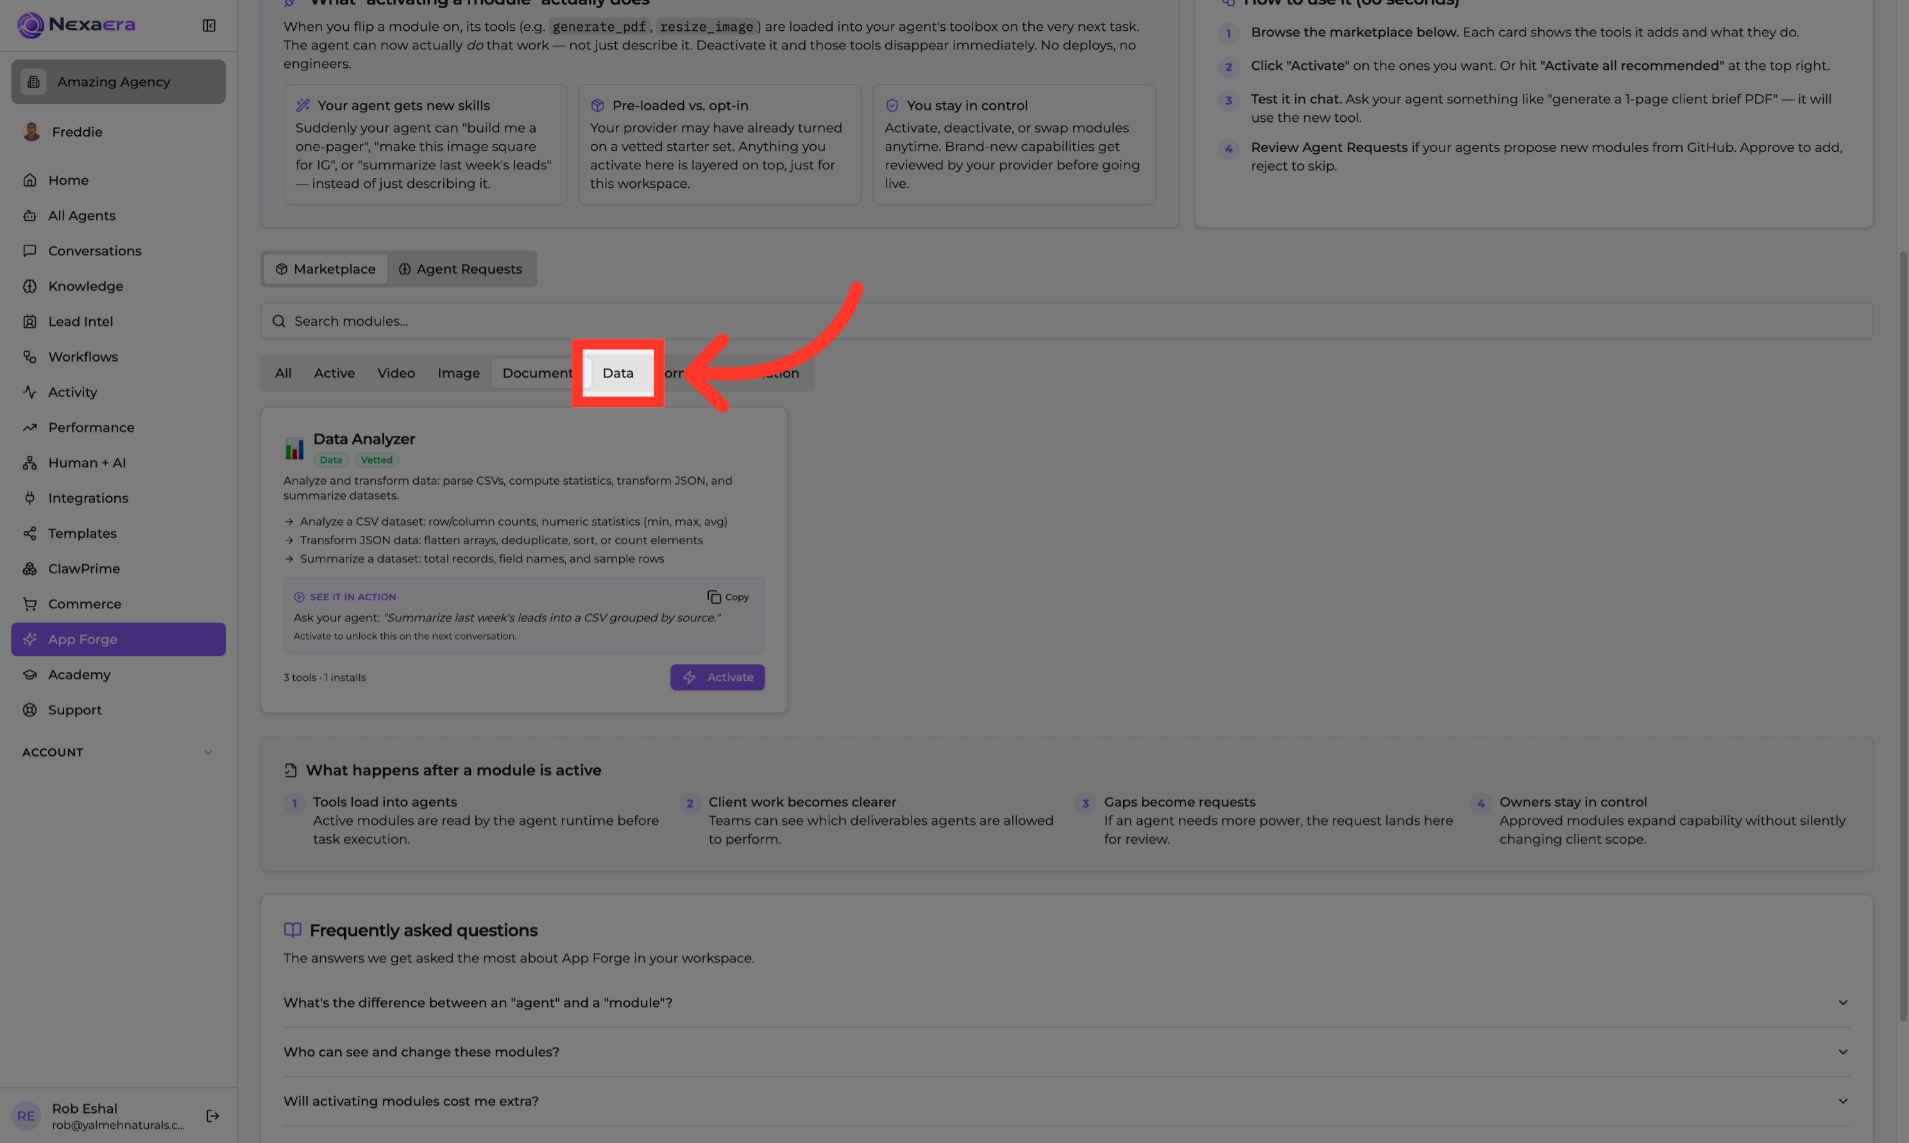Screen dimensions: 1909x1143
Task: Open the Nexaera logo home
Action: tap(76, 24)
